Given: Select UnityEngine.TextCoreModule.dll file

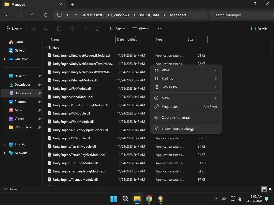Looking at the screenshot, I should [76, 163].
